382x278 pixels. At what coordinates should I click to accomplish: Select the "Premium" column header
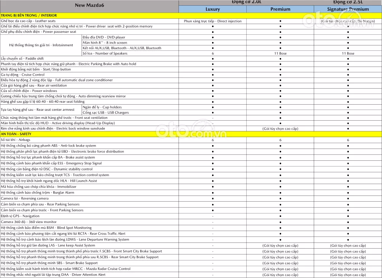tap(280, 9)
